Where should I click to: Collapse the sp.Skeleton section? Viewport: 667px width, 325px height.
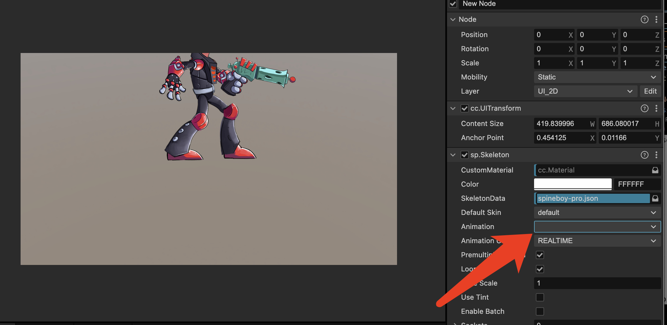pos(453,155)
